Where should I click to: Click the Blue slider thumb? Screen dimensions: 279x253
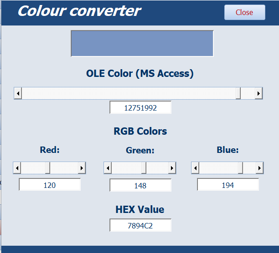(240, 168)
